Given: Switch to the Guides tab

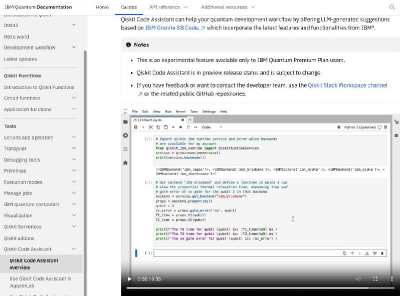Looking at the screenshot, I should pos(129,7).
